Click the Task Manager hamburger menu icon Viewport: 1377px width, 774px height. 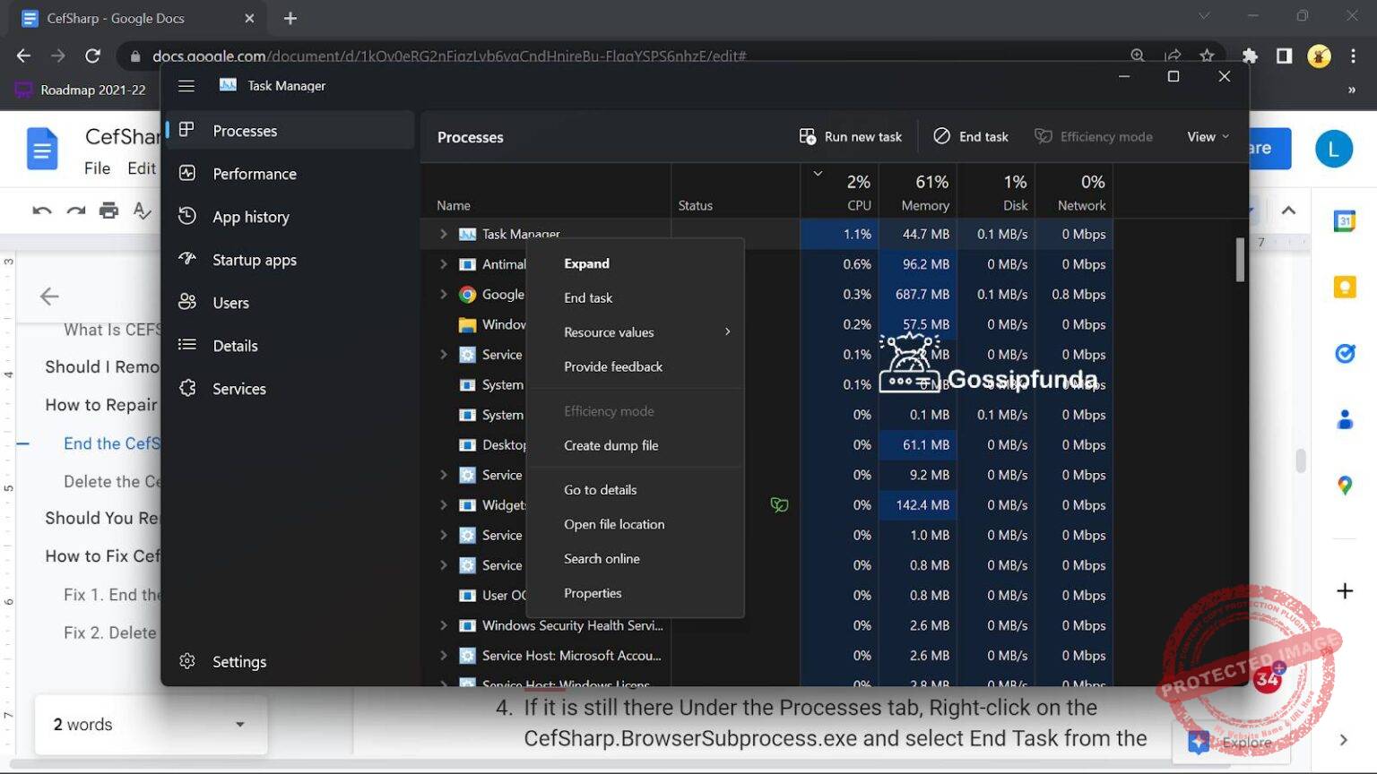pyautogui.click(x=186, y=85)
